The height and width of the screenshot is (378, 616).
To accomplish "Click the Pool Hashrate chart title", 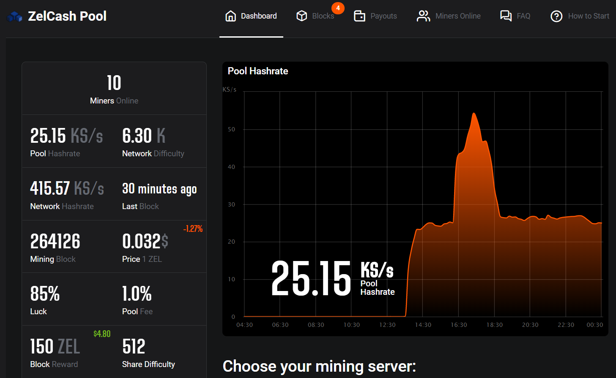I will [x=258, y=71].
